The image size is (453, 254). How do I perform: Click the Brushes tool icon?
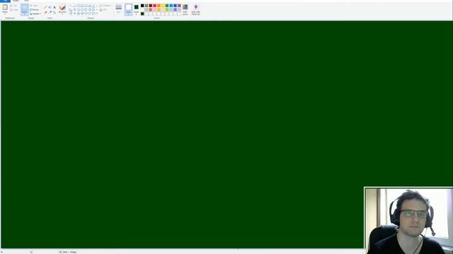62,8
